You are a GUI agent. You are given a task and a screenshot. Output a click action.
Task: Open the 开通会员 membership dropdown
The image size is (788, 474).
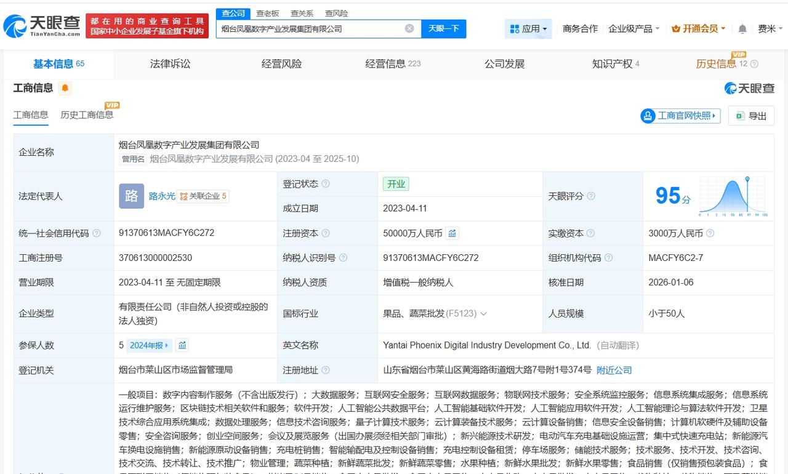click(698, 29)
